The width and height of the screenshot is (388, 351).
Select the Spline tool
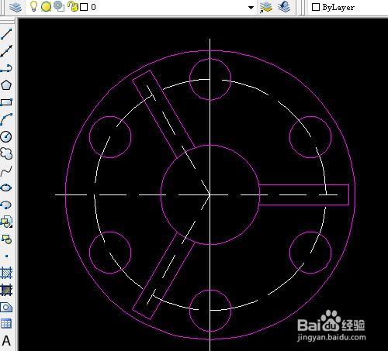[6, 170]
